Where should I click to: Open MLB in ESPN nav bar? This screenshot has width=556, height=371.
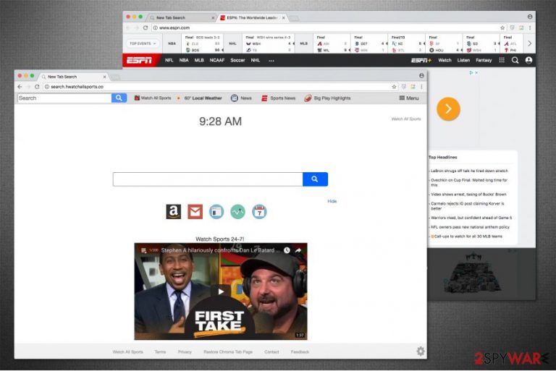point(199,61)
